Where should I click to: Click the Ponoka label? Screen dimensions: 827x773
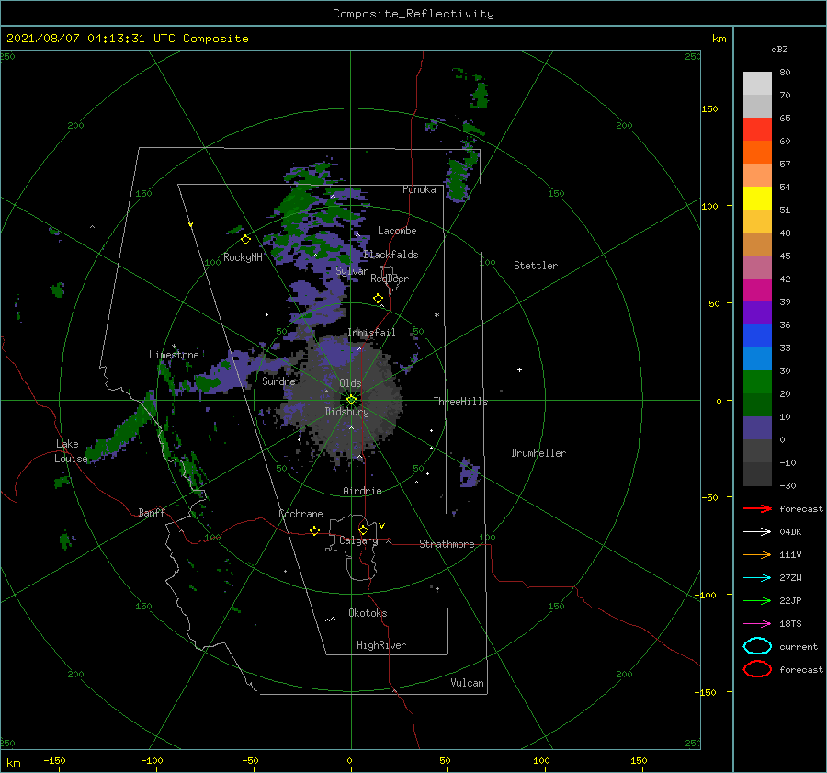419,189
